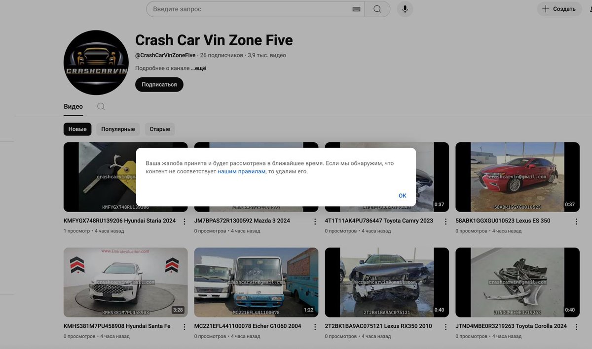Expand channel description via …ещё

198,68
